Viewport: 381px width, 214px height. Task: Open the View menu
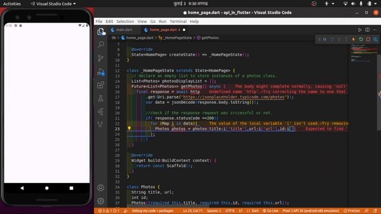[x=142, y=21]
